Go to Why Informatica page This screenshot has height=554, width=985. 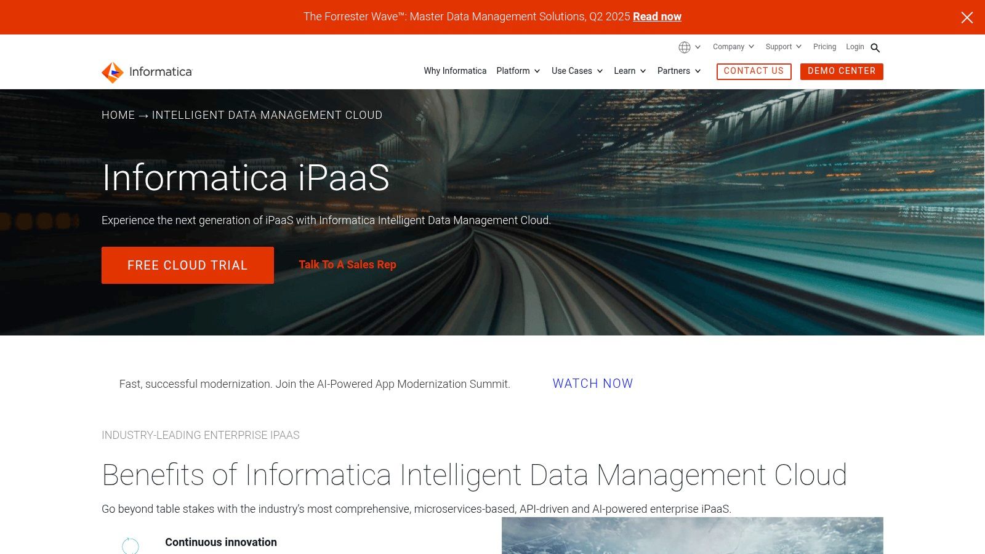[x=455, y=71]
